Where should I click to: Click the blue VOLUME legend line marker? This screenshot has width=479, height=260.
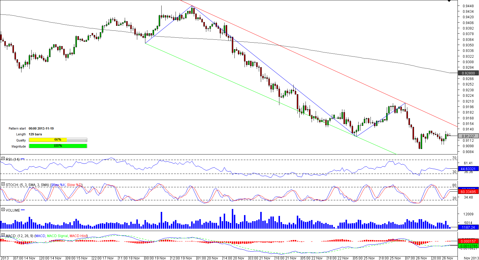(x=23, y=210)
